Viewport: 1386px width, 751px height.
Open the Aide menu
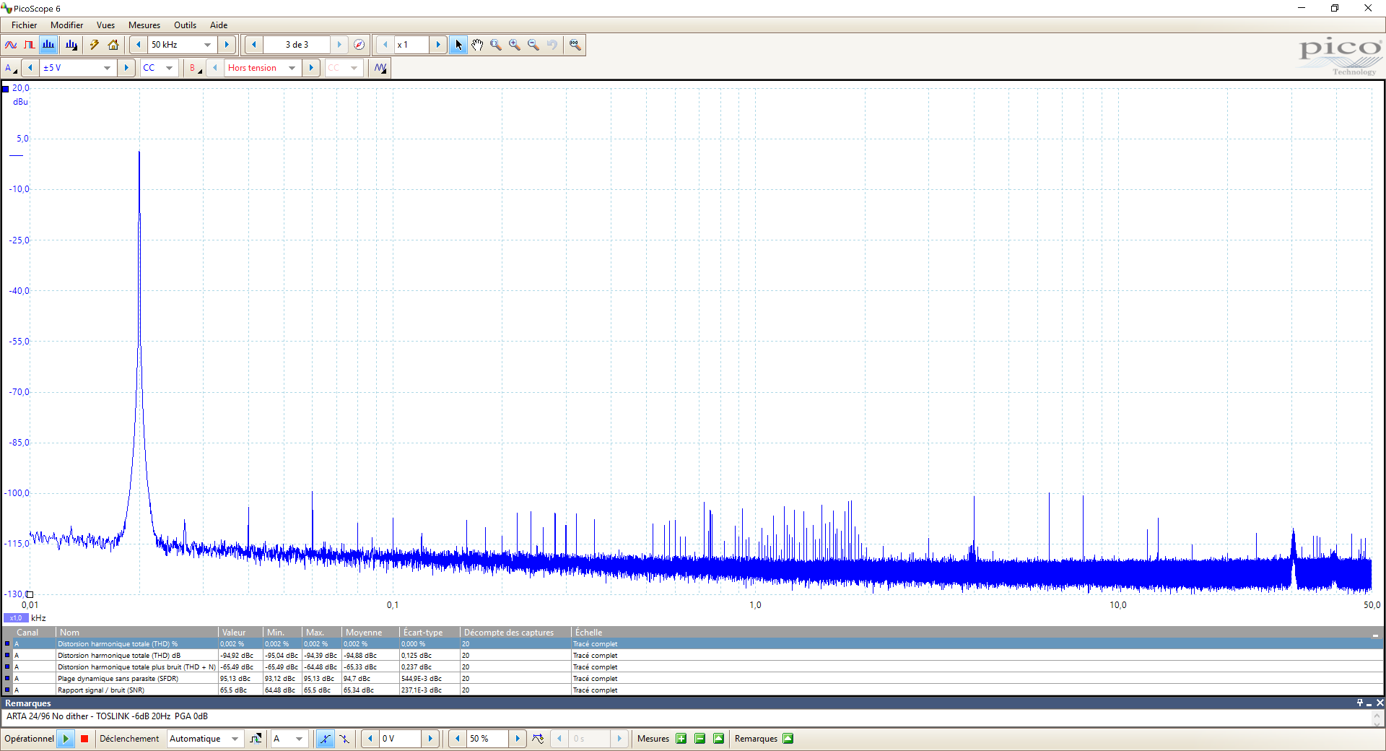(219, 25)
